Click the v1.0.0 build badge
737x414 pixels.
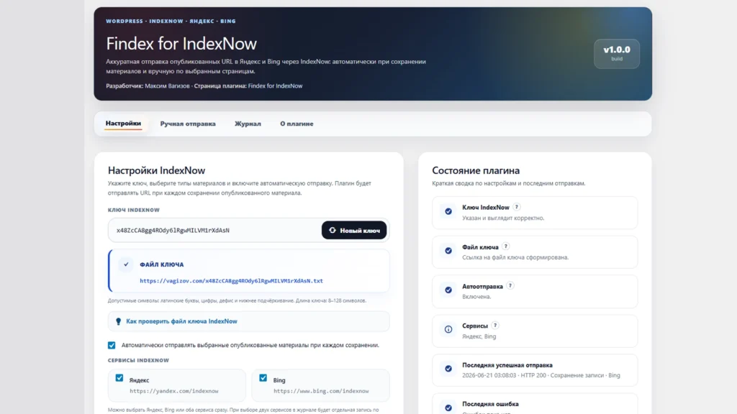click(617, 53)
